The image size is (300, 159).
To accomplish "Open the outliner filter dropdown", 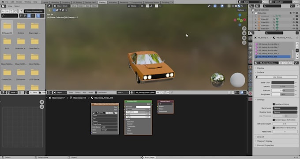I will coord(292,6).
